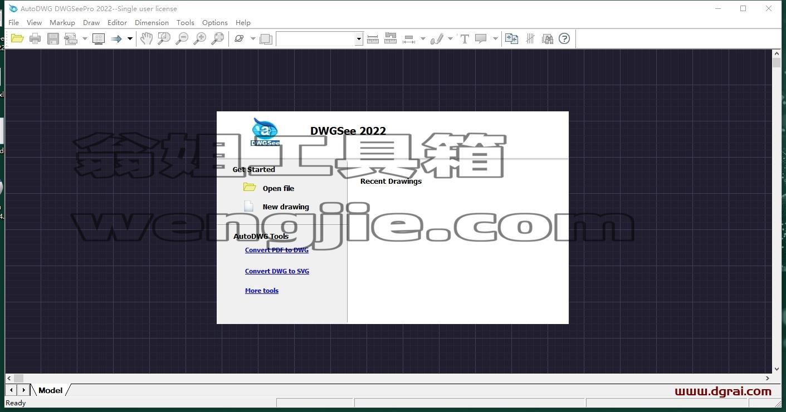
Task: Click the vertical scrollbar down arrow
Action: [x=777, y=369]
